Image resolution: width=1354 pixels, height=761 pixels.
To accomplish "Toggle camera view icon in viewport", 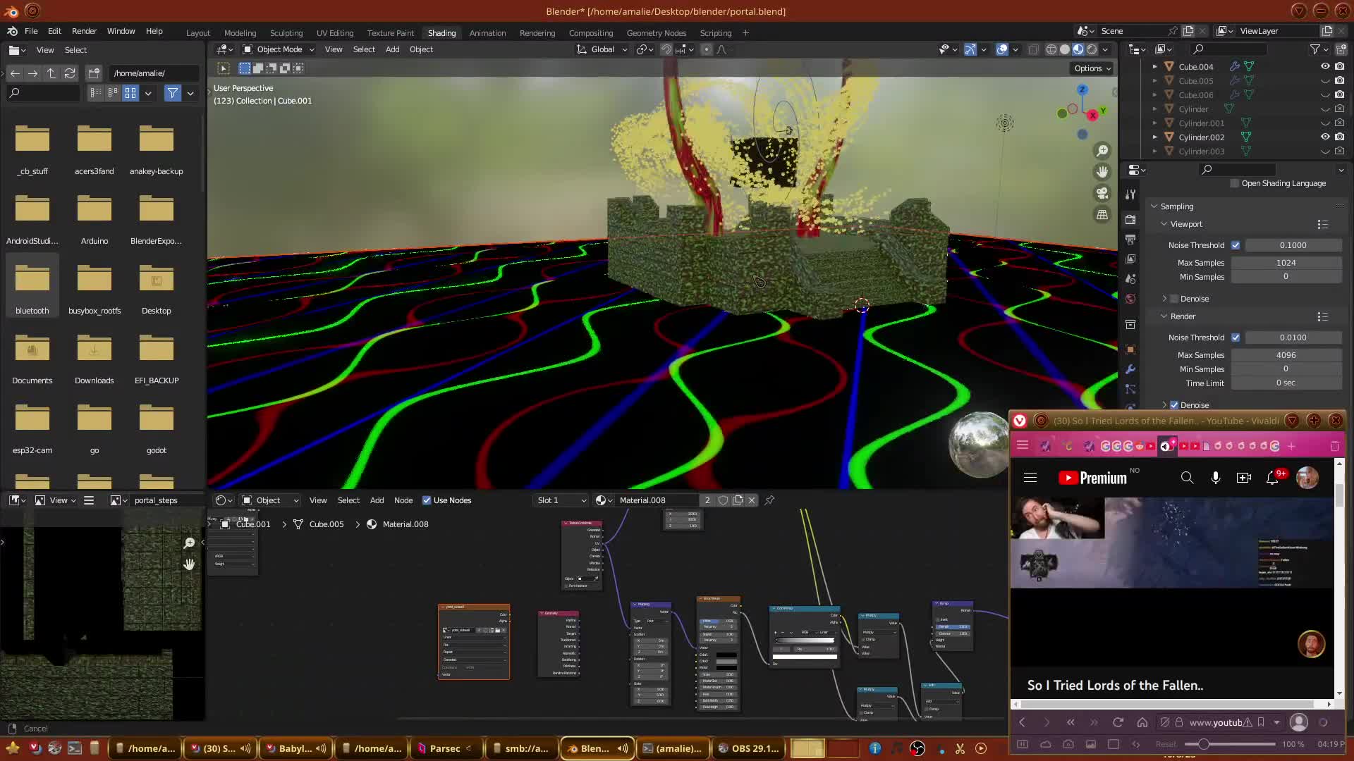I will click(x=1102, y=193).
